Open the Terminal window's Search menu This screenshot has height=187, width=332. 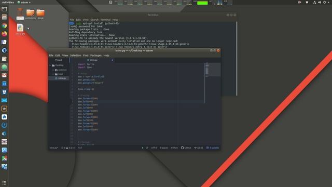point(94,20)
